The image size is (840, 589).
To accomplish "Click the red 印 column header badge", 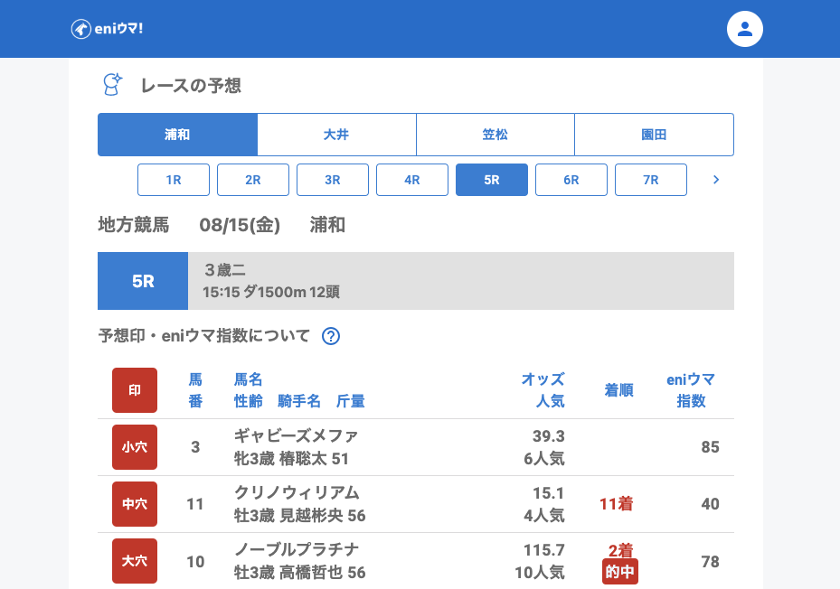I will click(x=135, y=390).
